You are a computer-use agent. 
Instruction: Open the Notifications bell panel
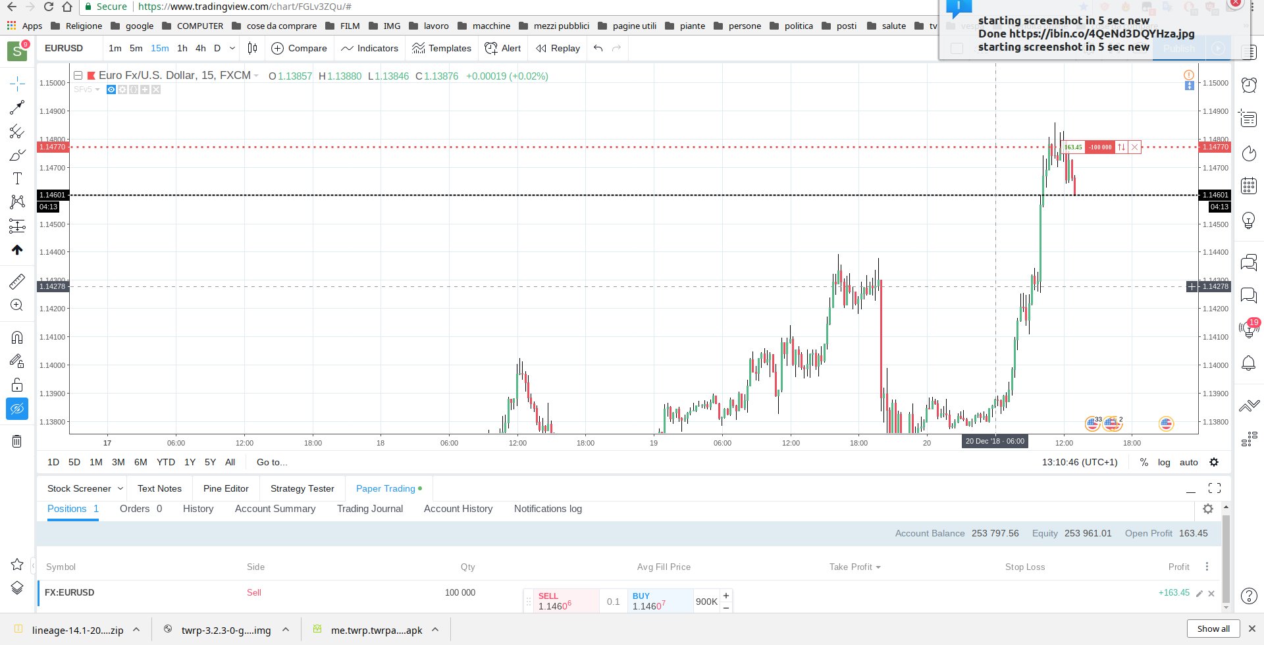1249,363
